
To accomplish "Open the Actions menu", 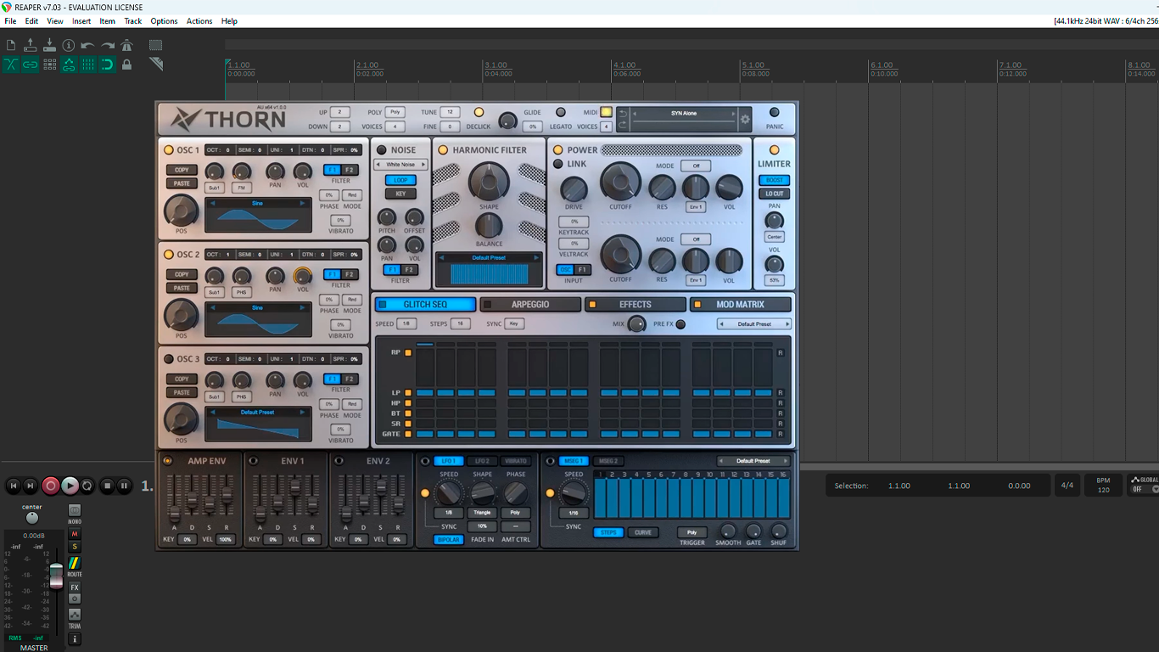I will point(199,21).
